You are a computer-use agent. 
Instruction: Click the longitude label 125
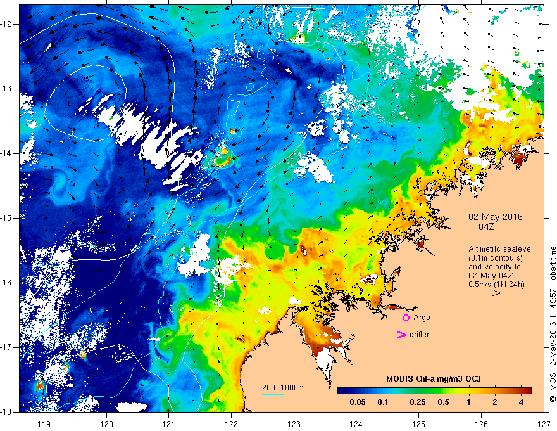pos(419,425)
